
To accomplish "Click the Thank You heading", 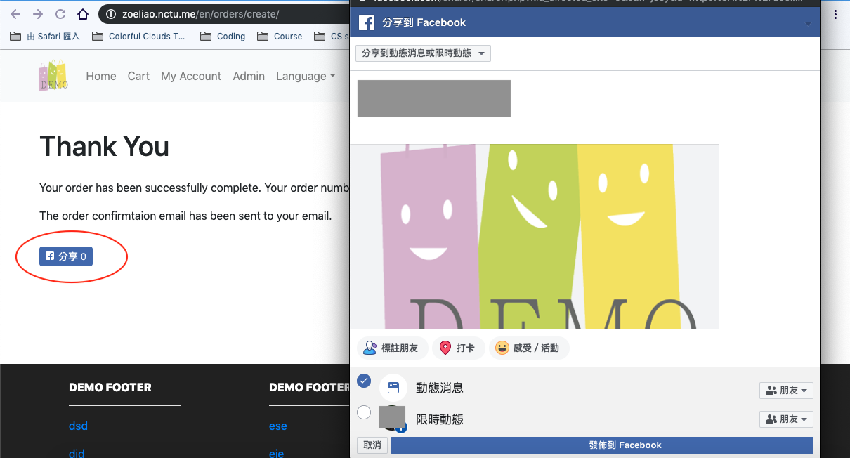I will 104,146.
